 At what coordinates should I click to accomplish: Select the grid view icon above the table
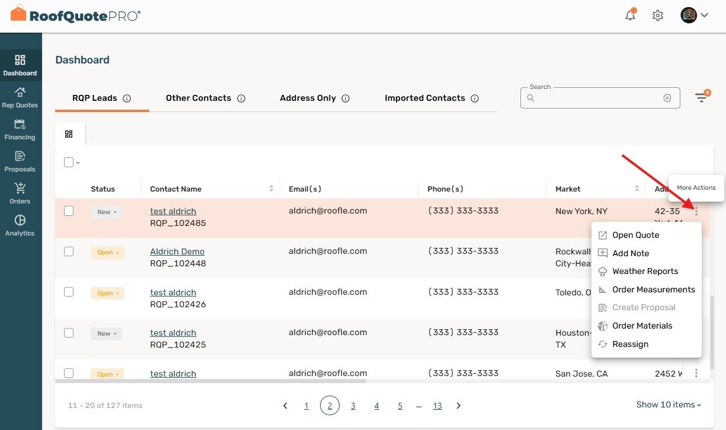point(69,133)
